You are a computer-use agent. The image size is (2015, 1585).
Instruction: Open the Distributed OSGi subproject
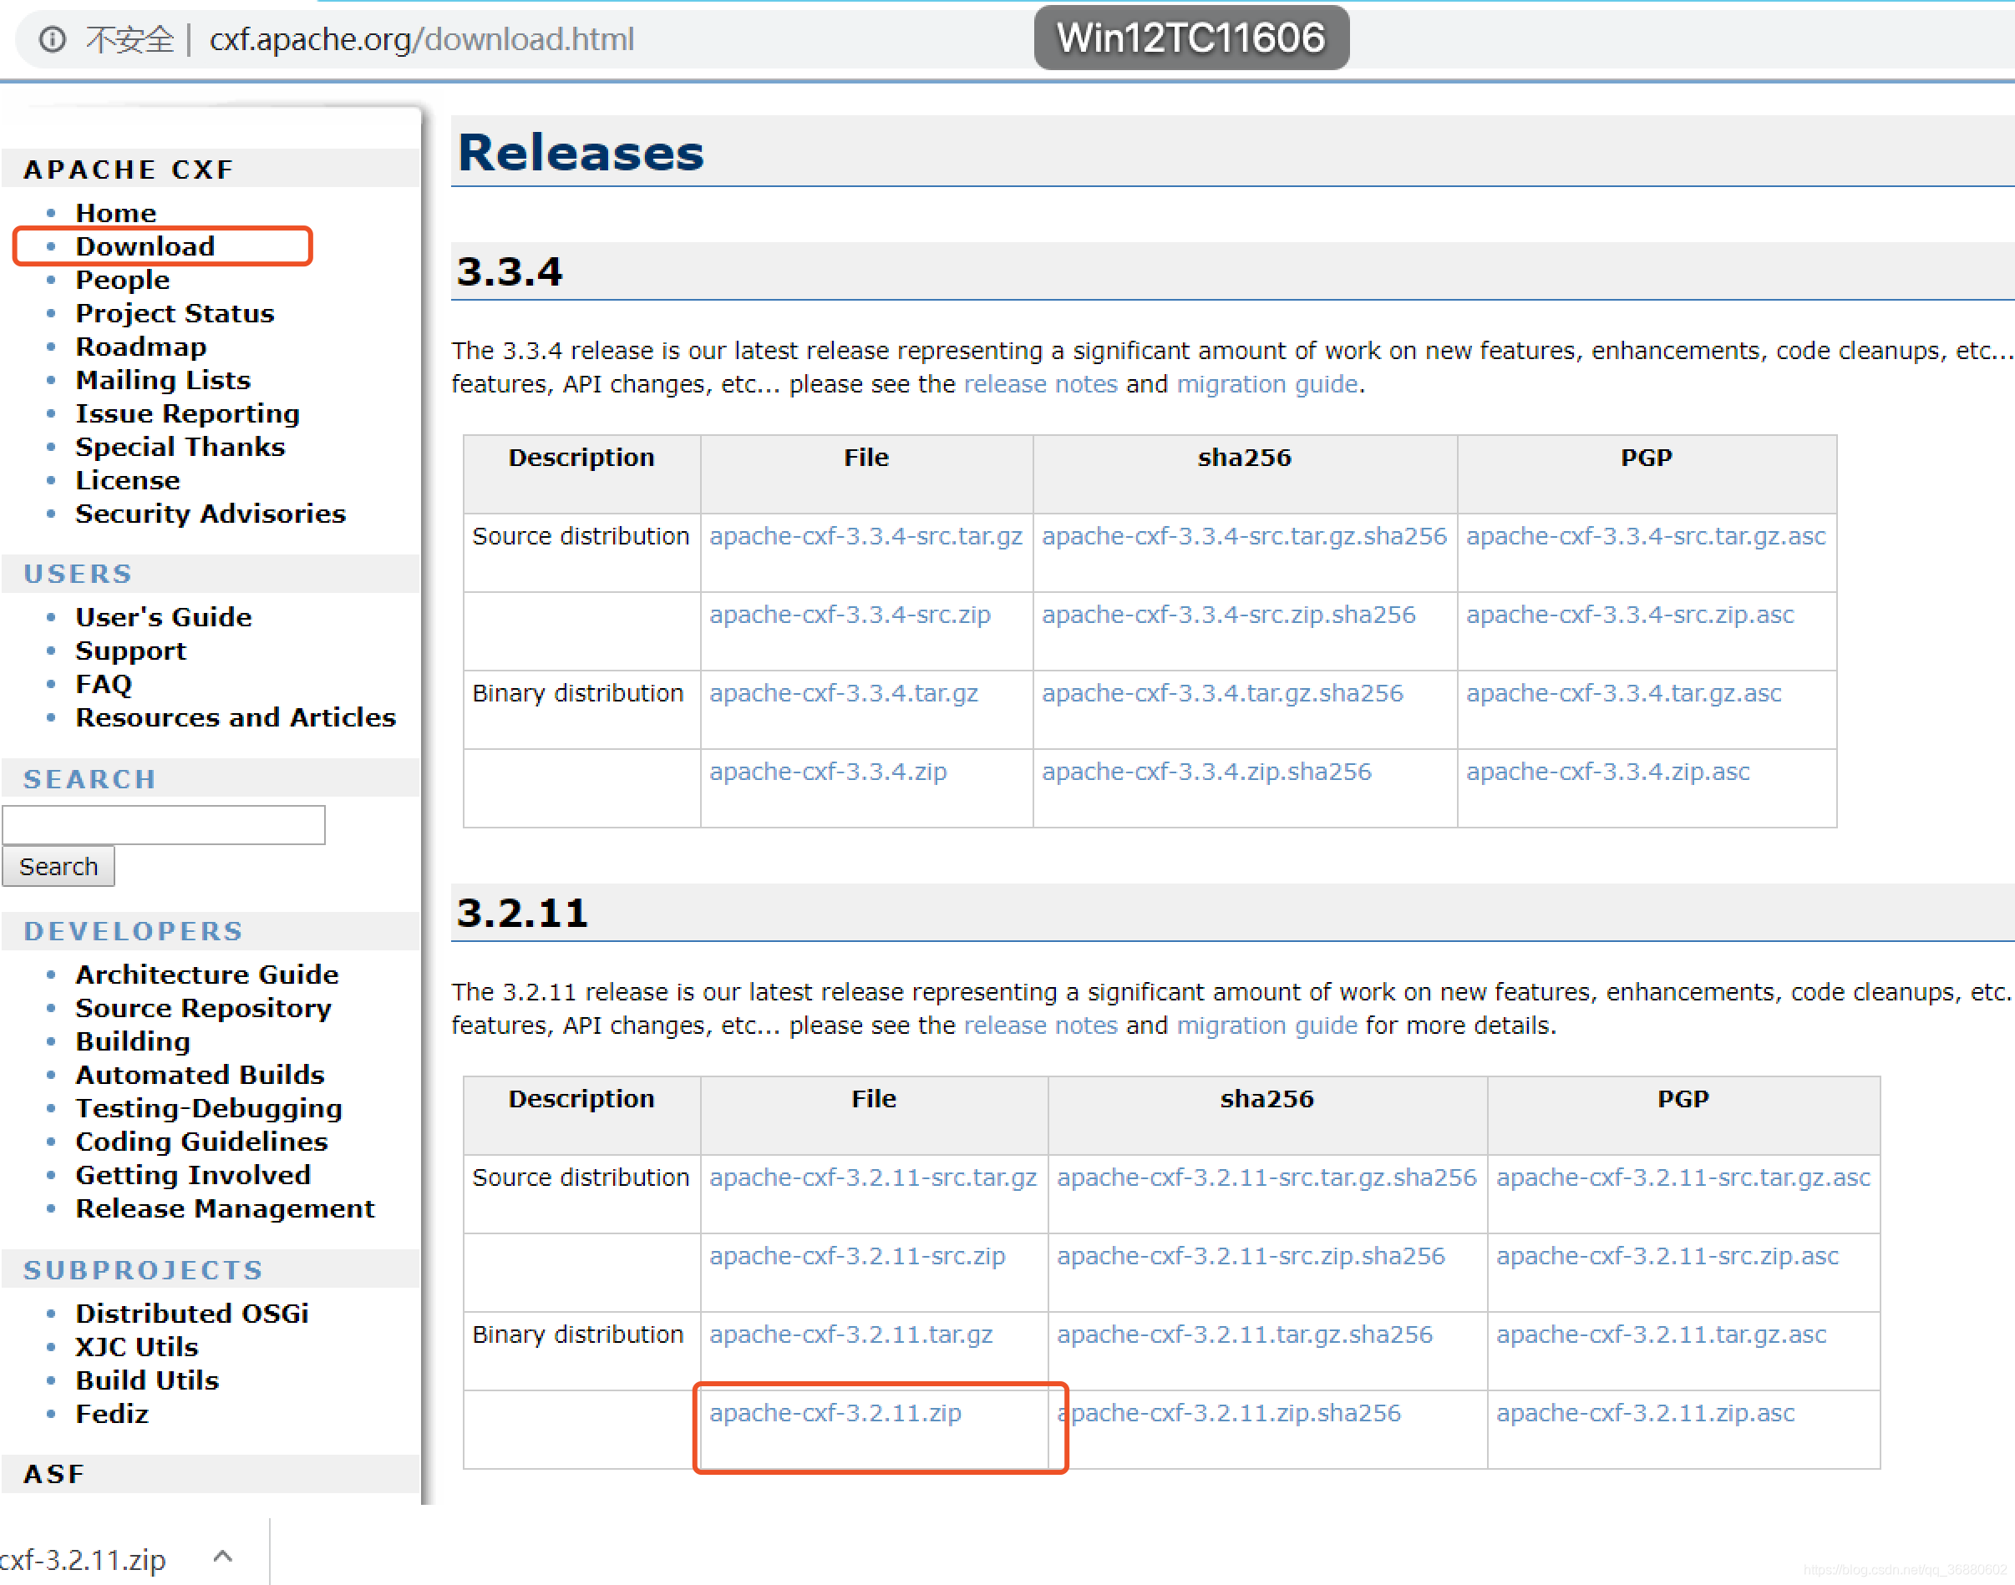coord(191,1312)
